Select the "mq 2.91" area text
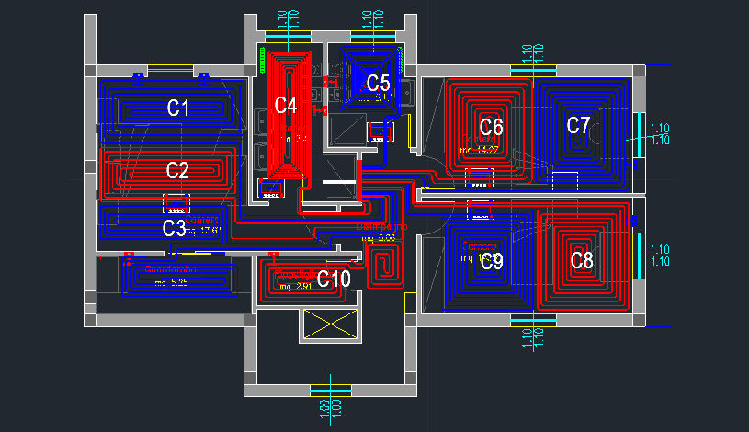The width and height of the screenshot is (749, 432). pos(297,288)
